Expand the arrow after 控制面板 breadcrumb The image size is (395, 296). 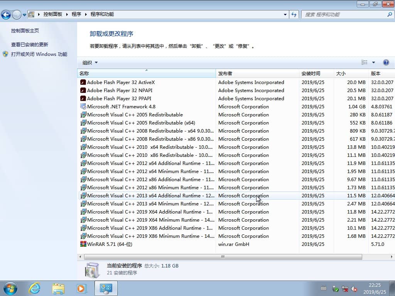pyautogui.click(x=67, y=14)
